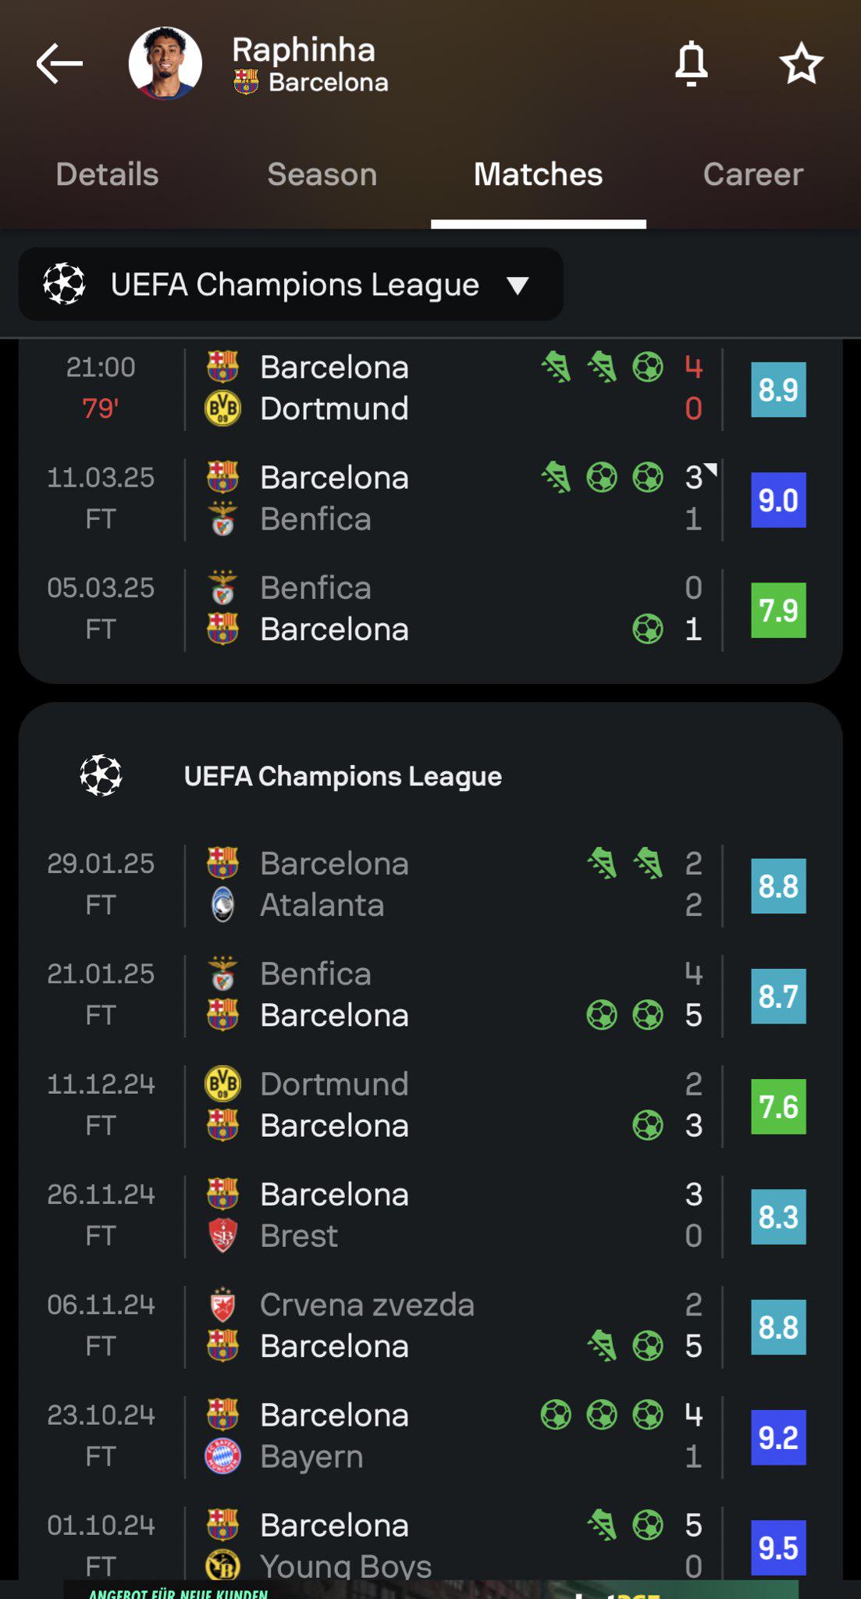Tap the Brest club crest
This screenshot has width=861, height=1599.
[222, 1235]
